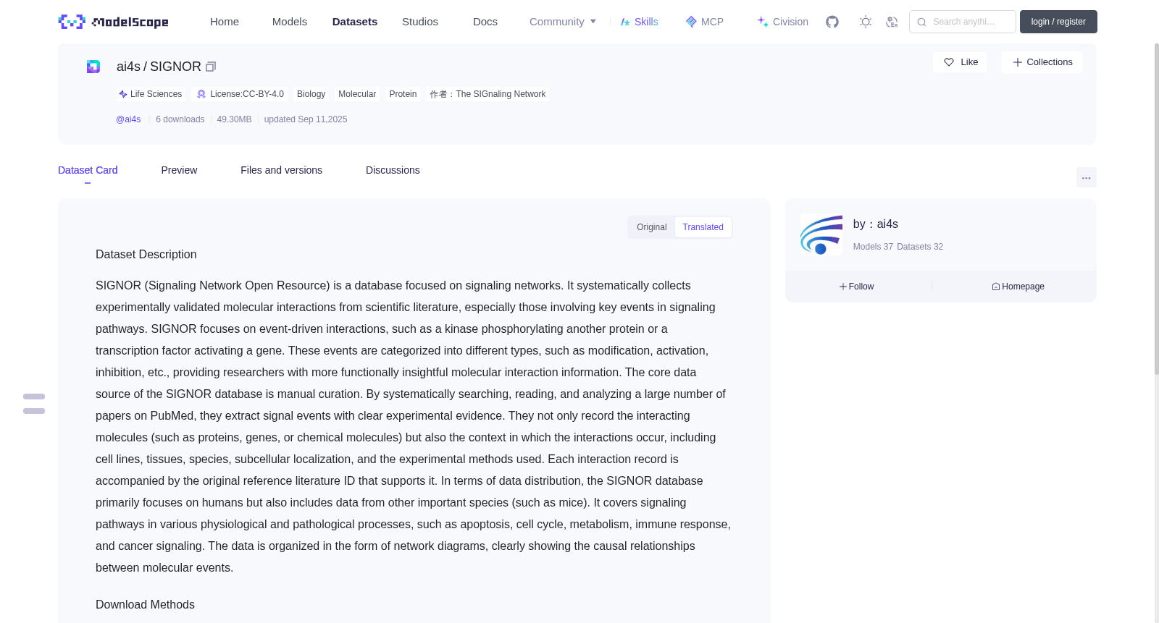Follow the ai4s organization
Screen dimensions: 1159x623
856,287
